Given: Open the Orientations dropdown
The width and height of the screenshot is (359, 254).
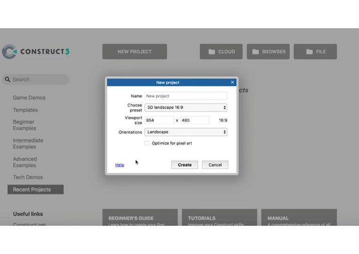Looking at the screenshot, I should click(186, 132).
